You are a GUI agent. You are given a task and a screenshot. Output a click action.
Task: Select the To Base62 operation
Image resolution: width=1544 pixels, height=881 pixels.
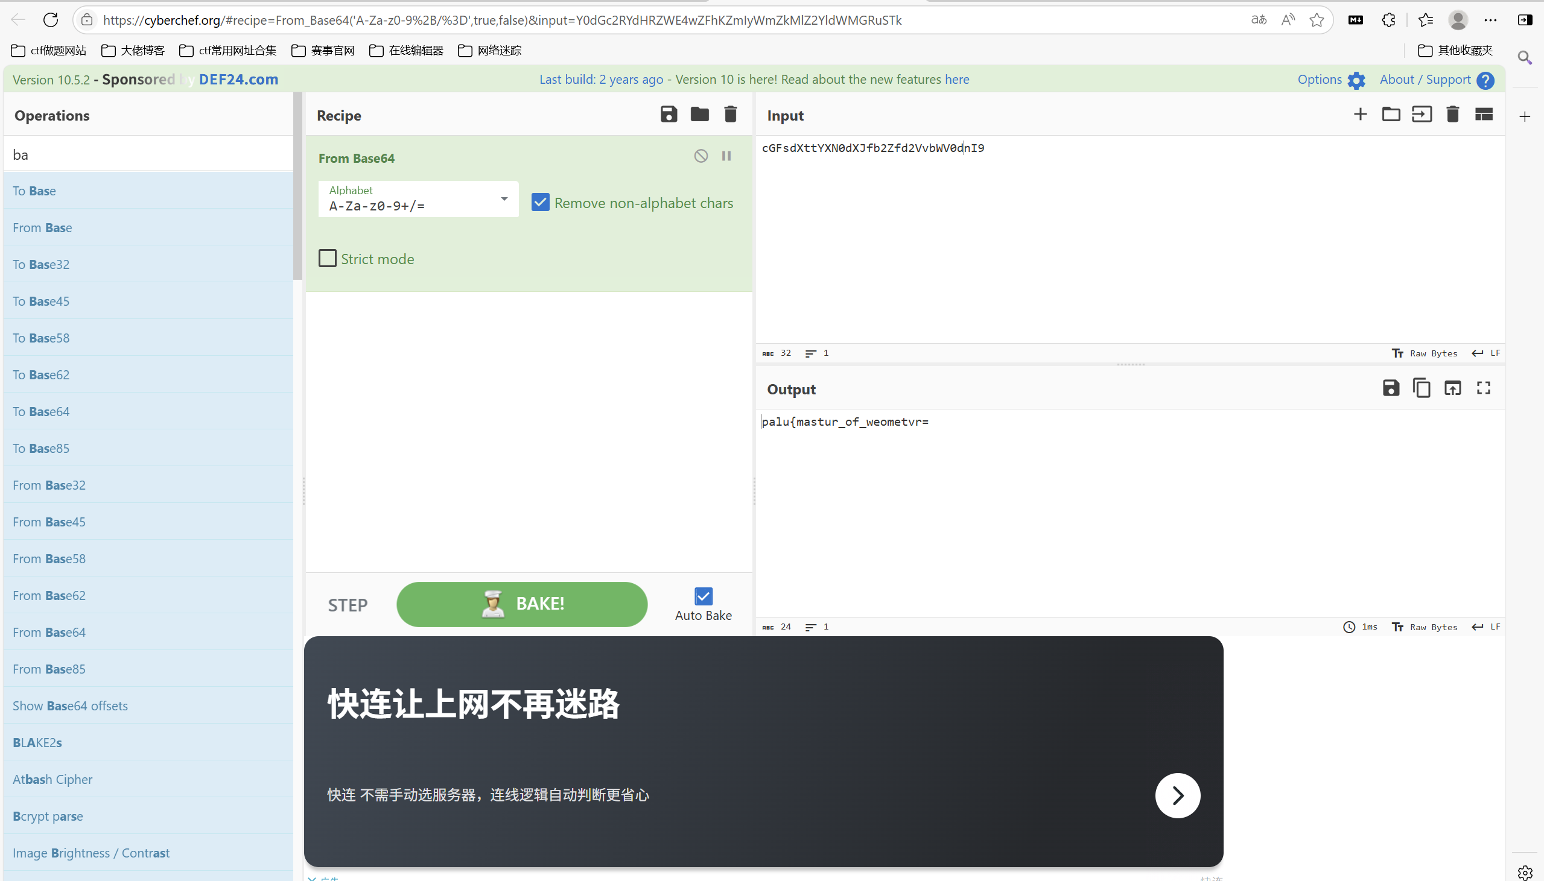[148, 374]
